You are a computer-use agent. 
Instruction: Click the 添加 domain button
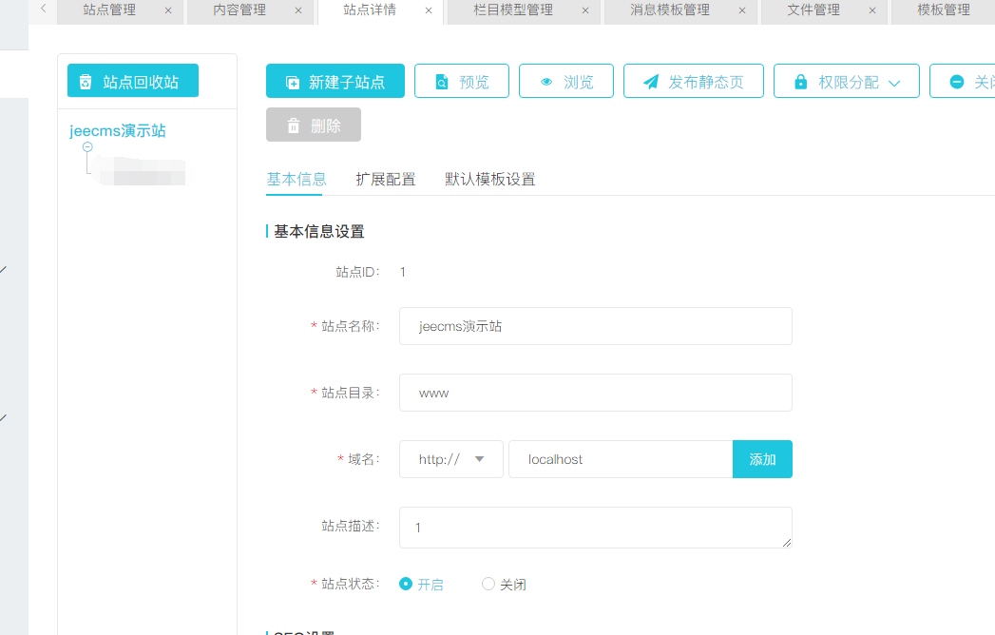[762, 459]
